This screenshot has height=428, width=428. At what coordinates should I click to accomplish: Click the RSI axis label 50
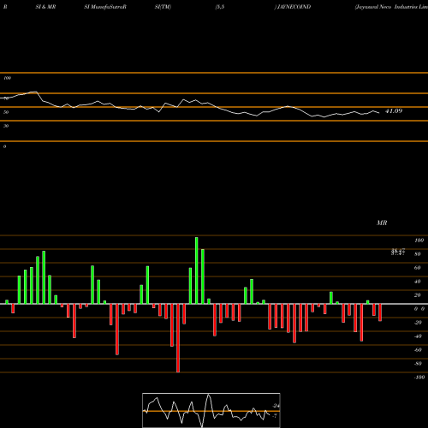pos(6,112)
